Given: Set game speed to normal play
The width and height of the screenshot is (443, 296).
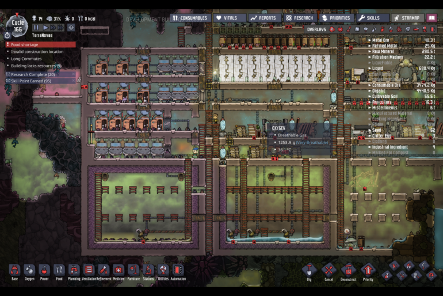Looking at the screenshot, I should [45, 28].
